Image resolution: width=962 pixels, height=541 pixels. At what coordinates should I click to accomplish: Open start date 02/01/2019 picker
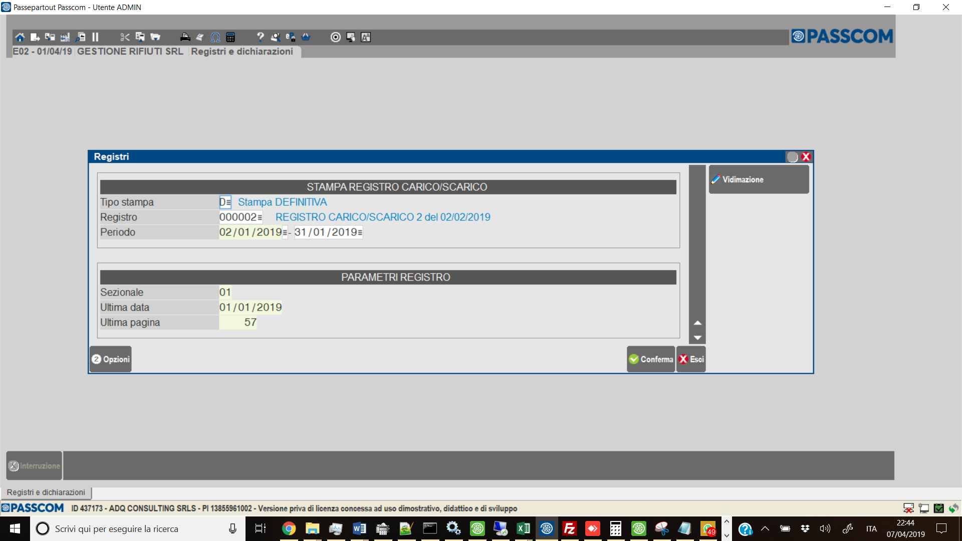point(285,233)
